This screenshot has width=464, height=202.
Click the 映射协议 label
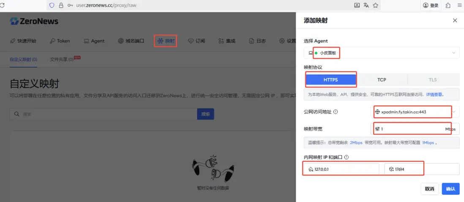click(x=313, y=67)
